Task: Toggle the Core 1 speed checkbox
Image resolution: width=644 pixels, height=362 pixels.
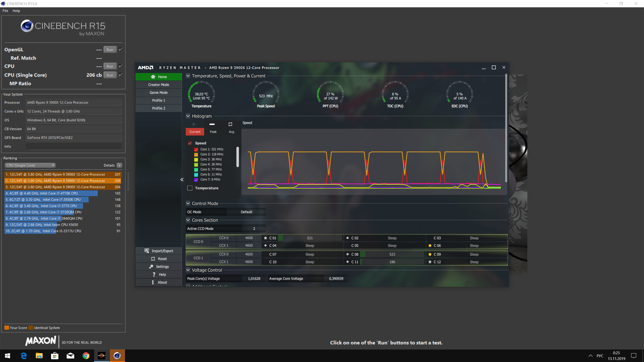Action: pyautogui.click(x=196, y=149)
